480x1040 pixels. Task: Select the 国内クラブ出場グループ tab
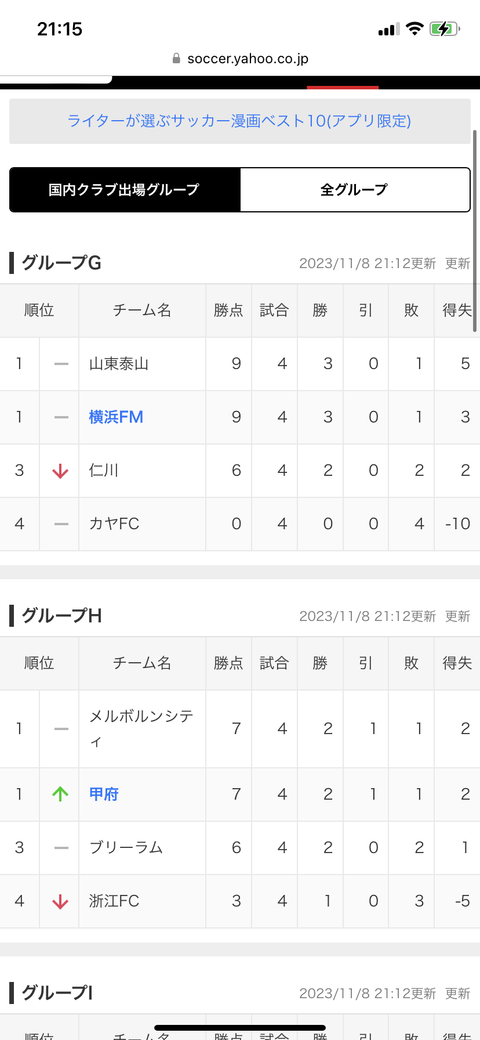coord(125,190)
